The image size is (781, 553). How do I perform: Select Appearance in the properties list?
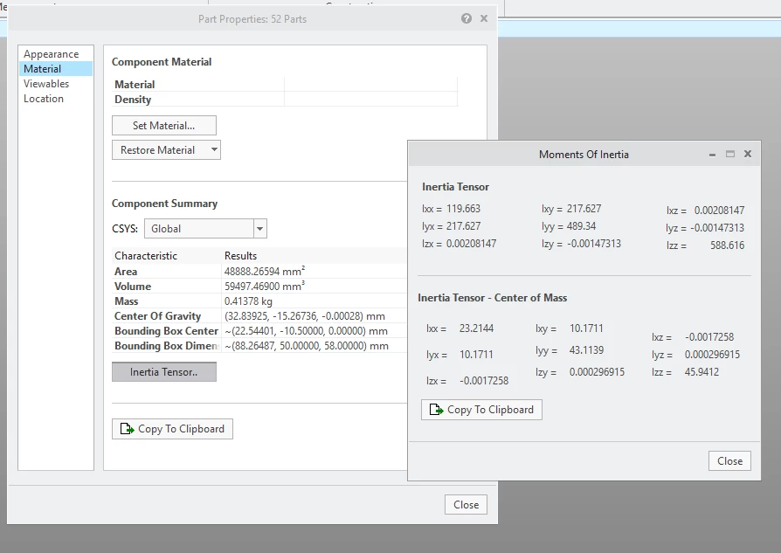pos(56,54)
